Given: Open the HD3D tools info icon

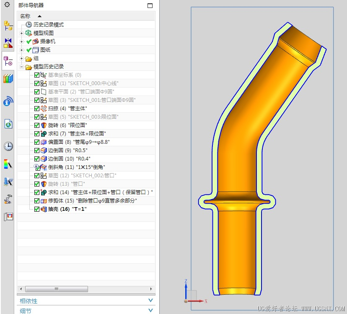Looking at the screenshot, I should (x=8, y=101).
